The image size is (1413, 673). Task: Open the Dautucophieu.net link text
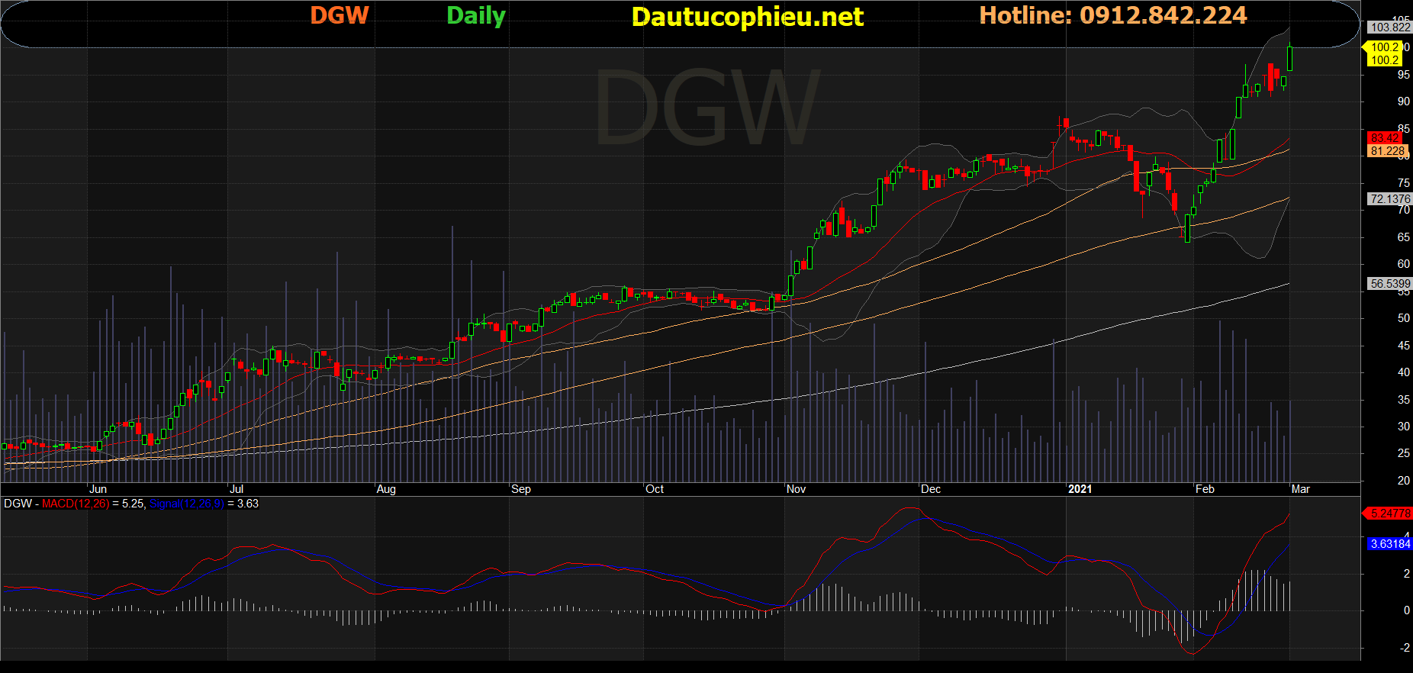[748, 17]
